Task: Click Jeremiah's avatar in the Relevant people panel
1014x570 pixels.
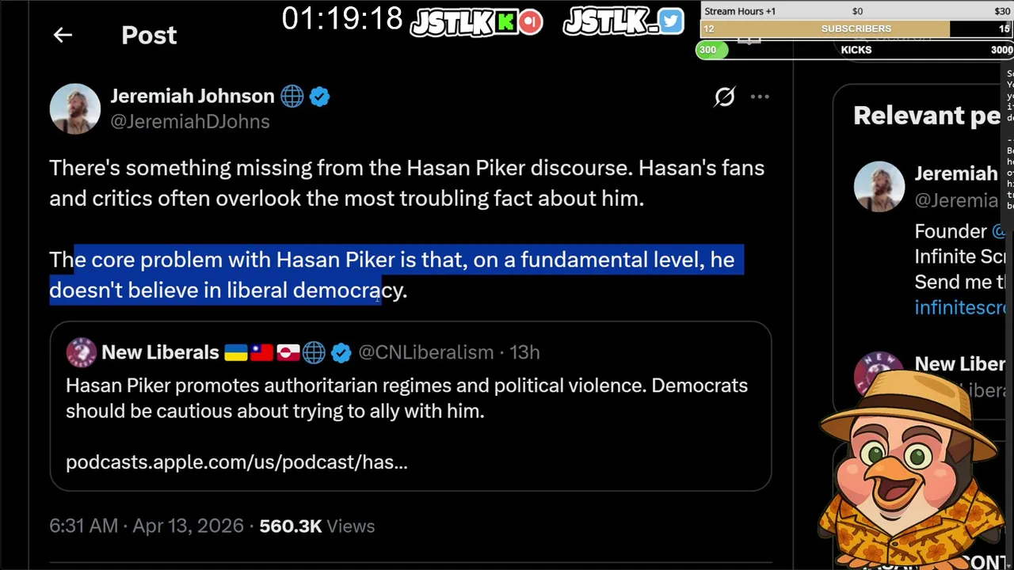Action: pyautogui.click(x=879, y=186)
